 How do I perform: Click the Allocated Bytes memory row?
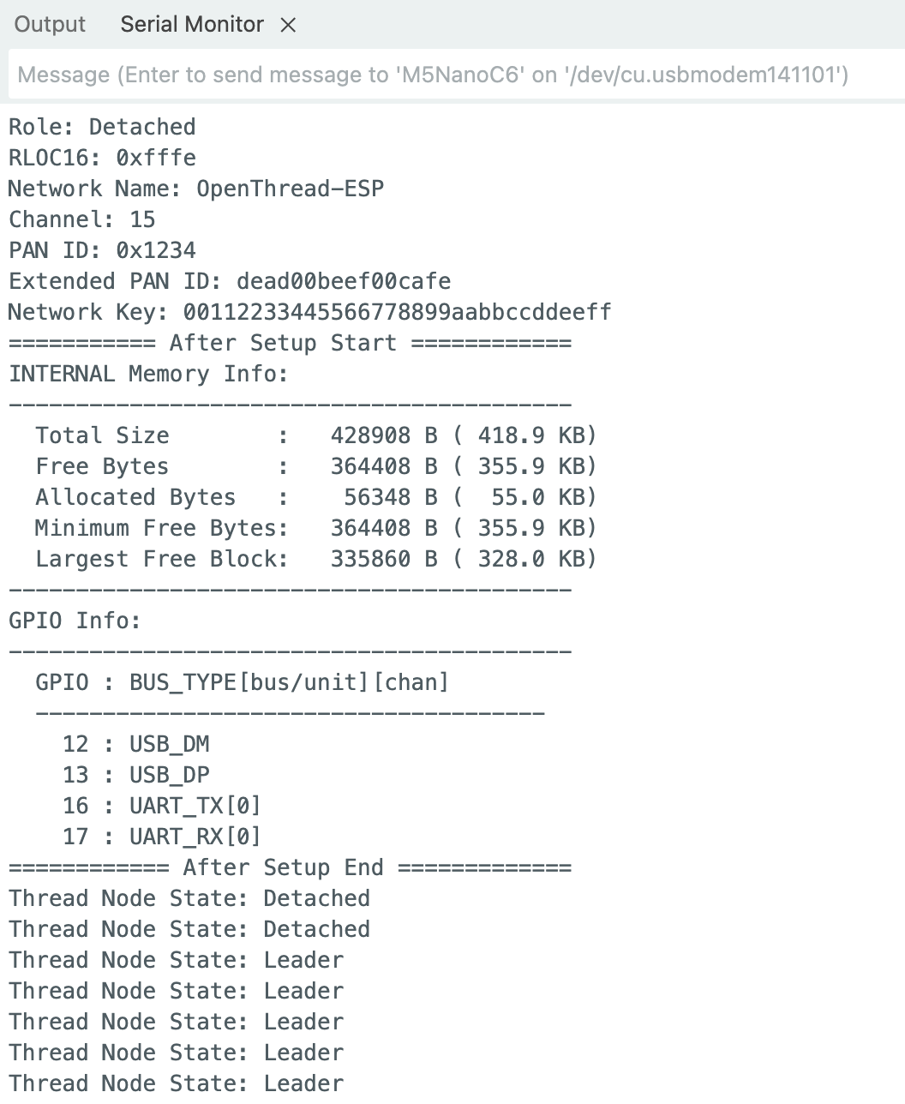[x=315, y=497]
